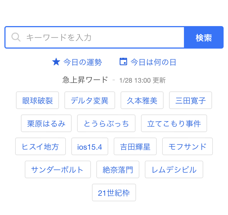Click the calendar icon

pyautogui.click(x=123, y=62)
